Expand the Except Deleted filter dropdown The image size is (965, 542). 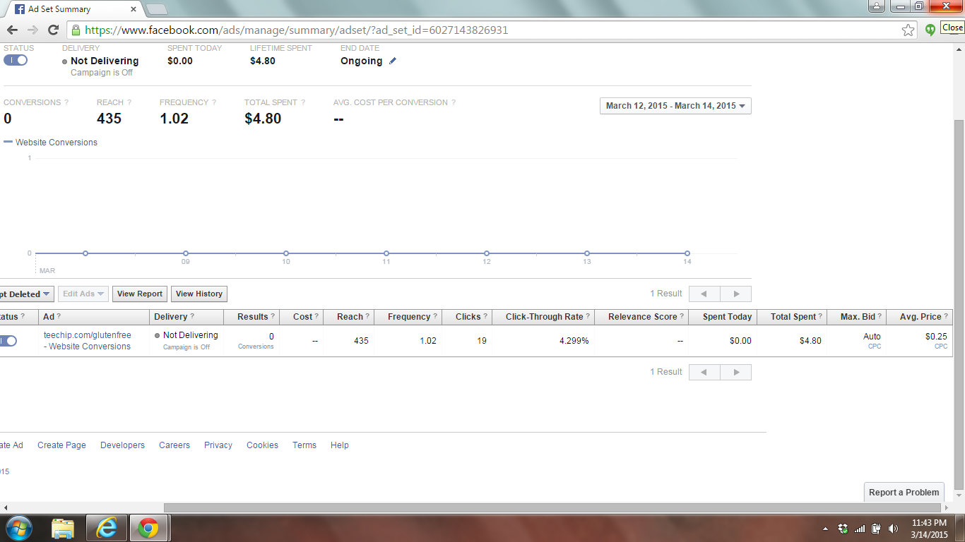(x=26, y=294)
